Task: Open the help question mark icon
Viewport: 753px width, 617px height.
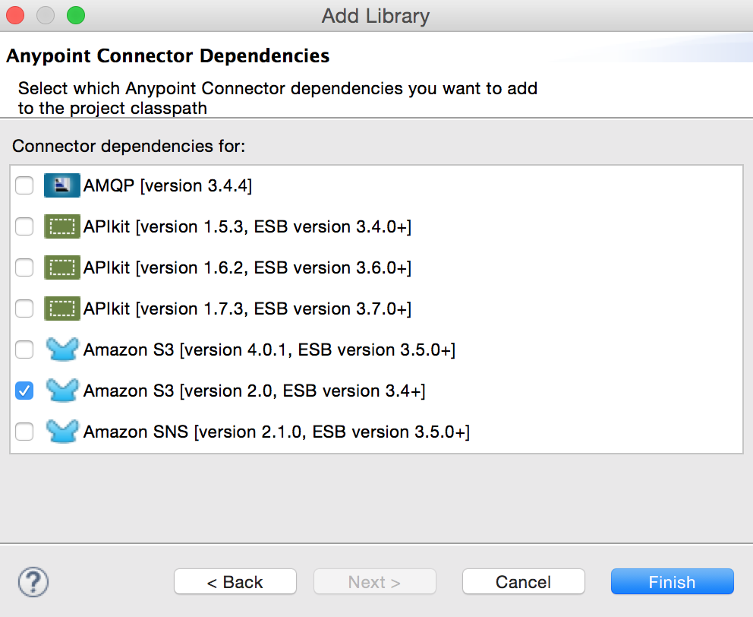Action: [32, 581]
